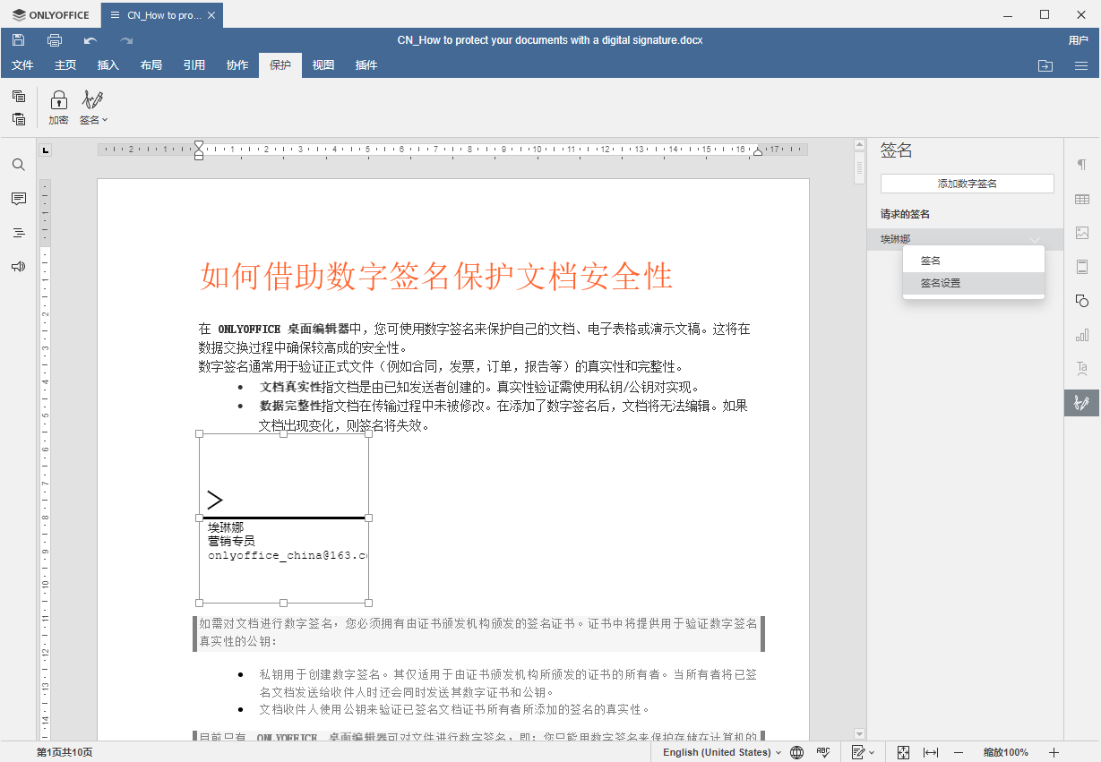The width and height of the screenshot is (1101, 762).
Task: Click the tab stop selector by ruler
Action: pyautogui.click(x=46, y=150)
